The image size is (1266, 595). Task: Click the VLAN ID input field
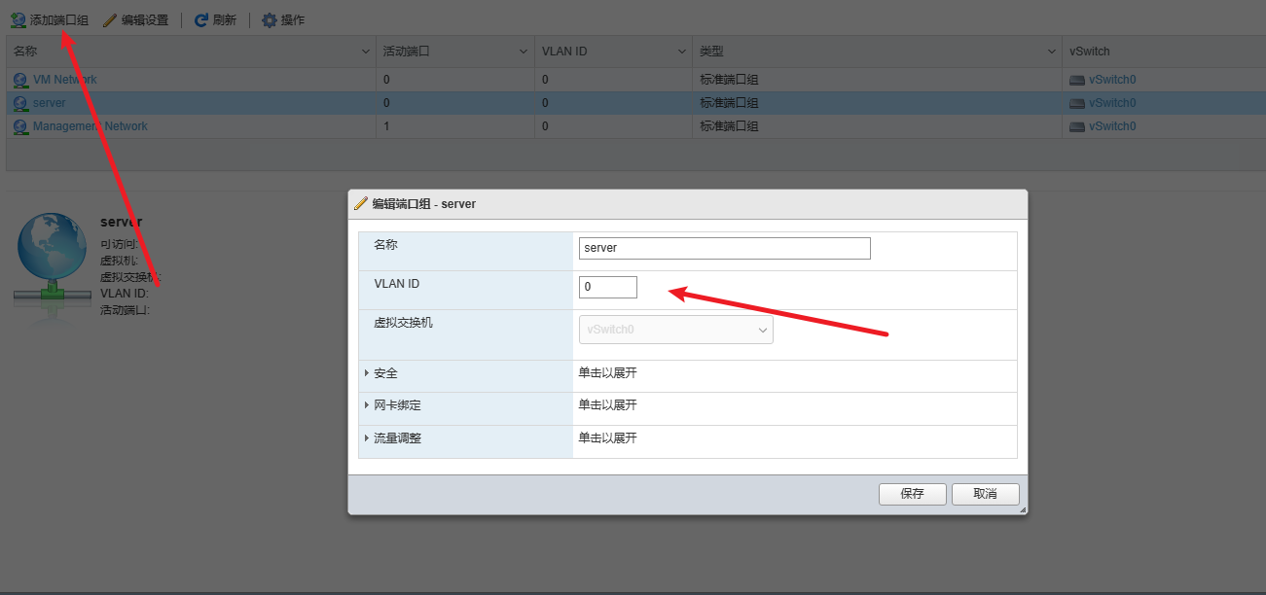click(607, 287)
